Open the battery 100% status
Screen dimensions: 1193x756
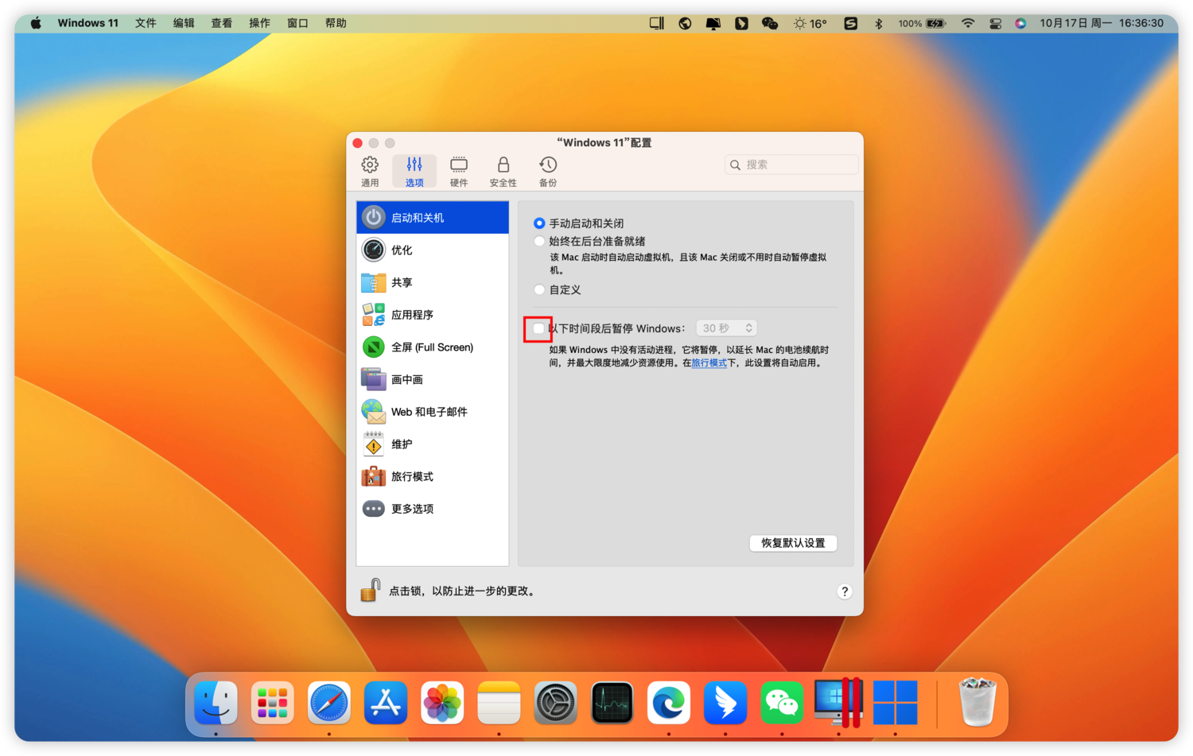pos(923,23)
